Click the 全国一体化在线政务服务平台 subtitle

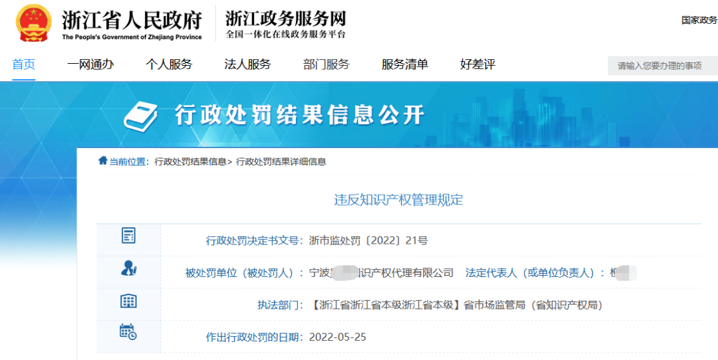(x=286, y=35)
